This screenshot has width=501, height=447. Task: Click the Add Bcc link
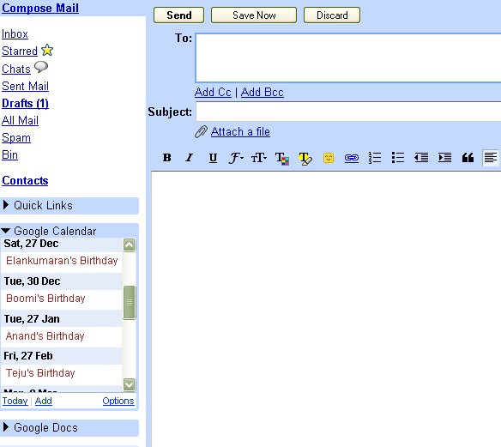tap(262, 92)
